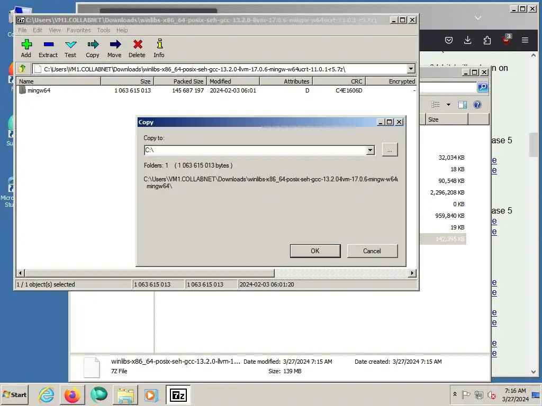Screen dimensions: 542x406
Task: Open the Edit menu
Action: [x=38, y=30]
